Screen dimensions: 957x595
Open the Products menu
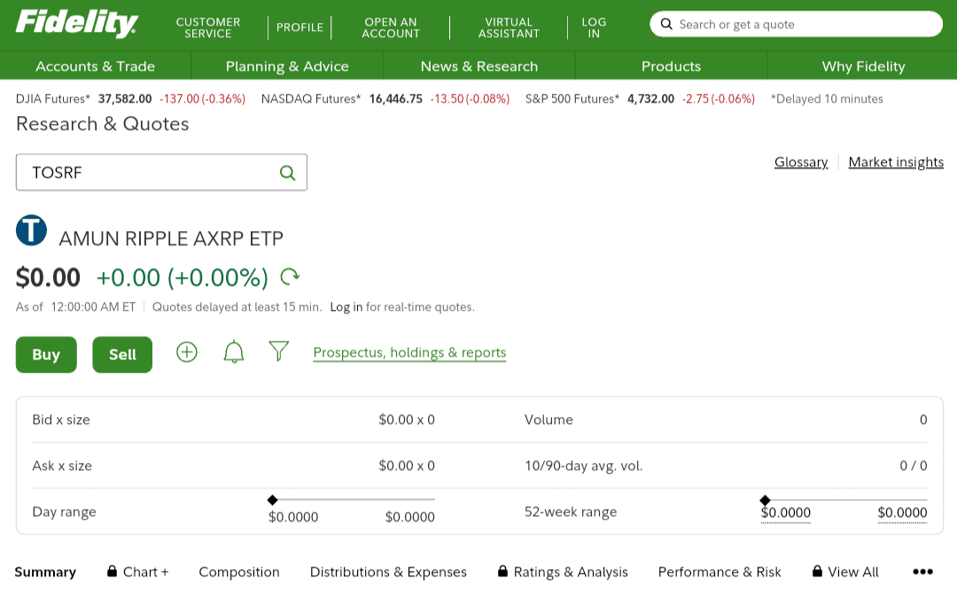[671, 66]
